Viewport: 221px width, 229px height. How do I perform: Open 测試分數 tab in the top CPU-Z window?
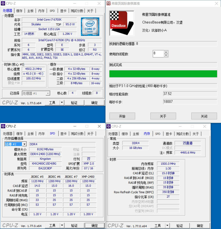77,11
